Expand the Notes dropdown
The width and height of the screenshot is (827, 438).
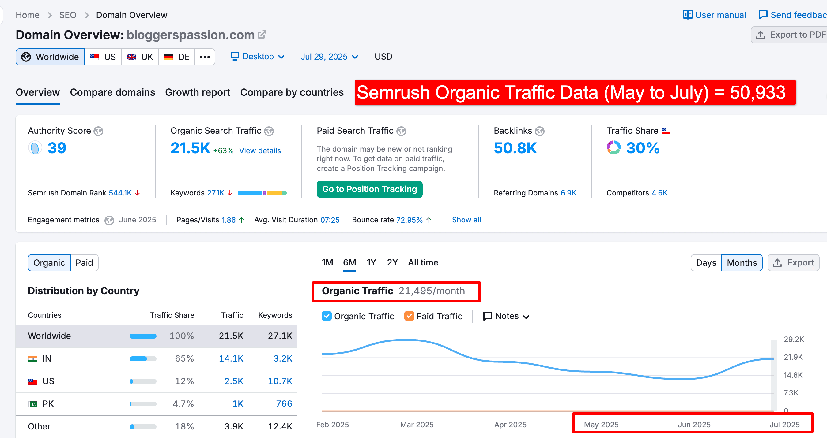coord(506,316)
